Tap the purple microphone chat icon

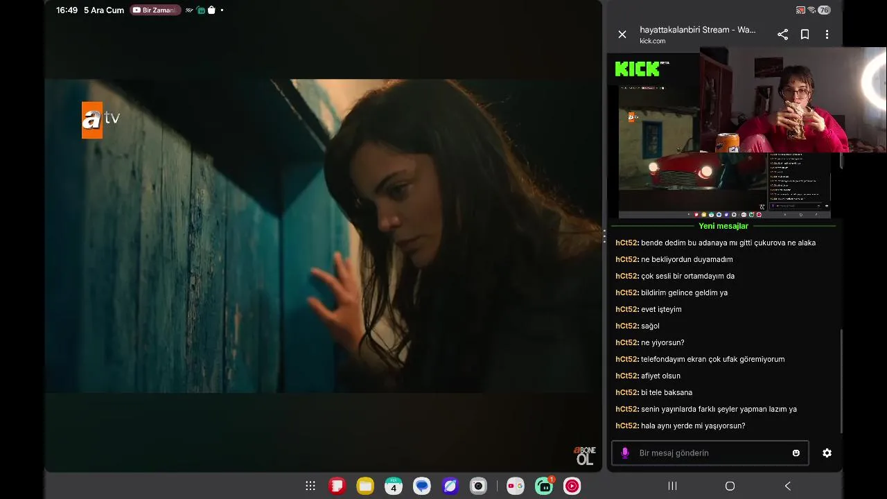coord(624,453)
